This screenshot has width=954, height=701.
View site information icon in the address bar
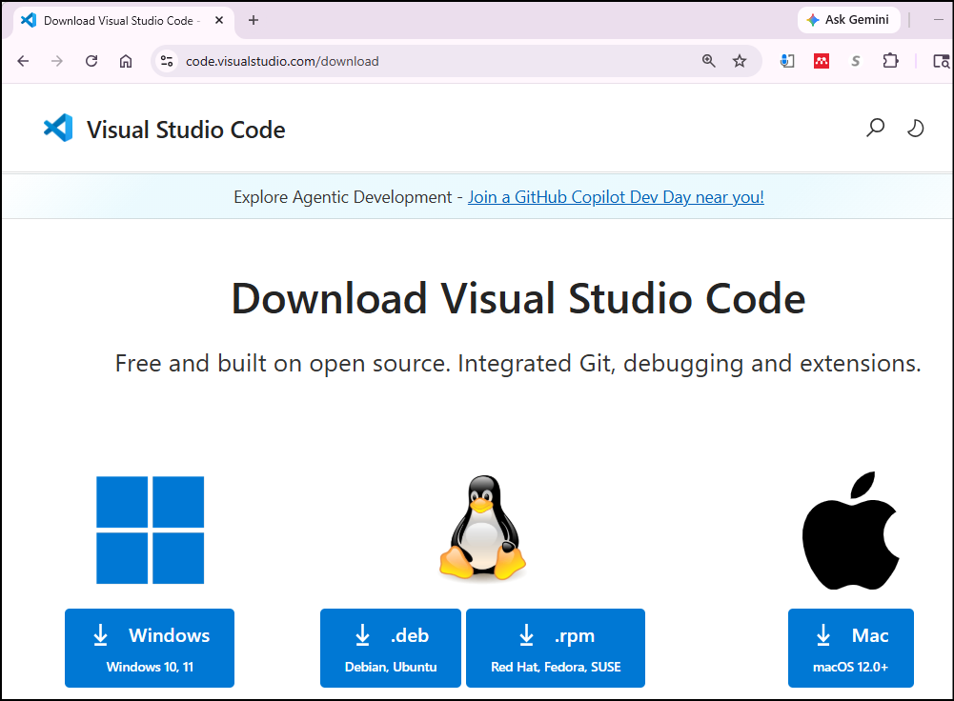point(167,61)
